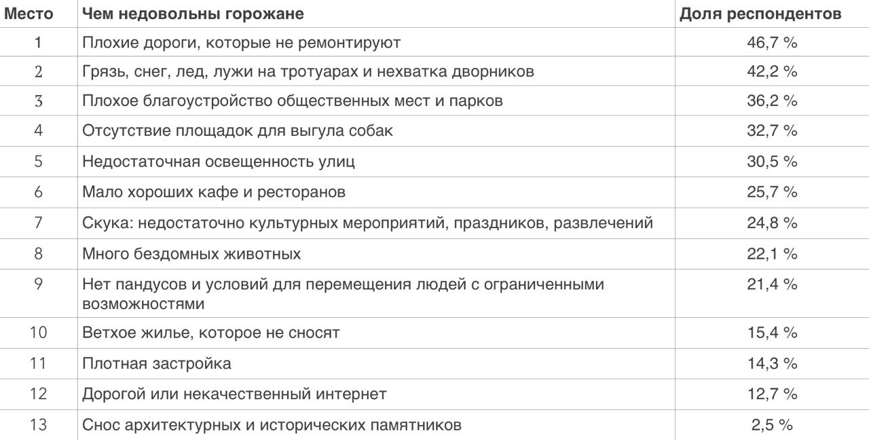869x440 pixels.
Task: Click the 'Место' column header
Action: 29,14
